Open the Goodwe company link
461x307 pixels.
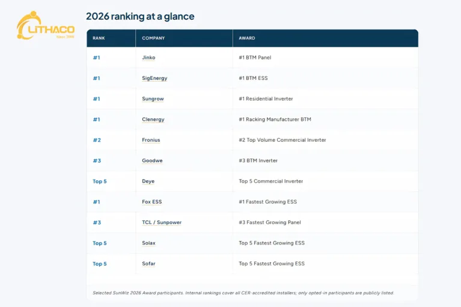point(152,160)
